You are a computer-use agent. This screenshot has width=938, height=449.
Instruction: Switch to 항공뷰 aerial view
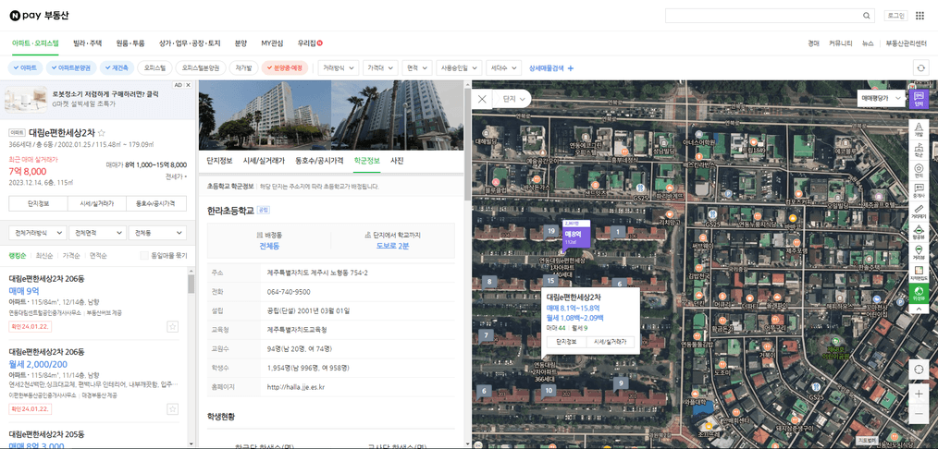point(919,232)
